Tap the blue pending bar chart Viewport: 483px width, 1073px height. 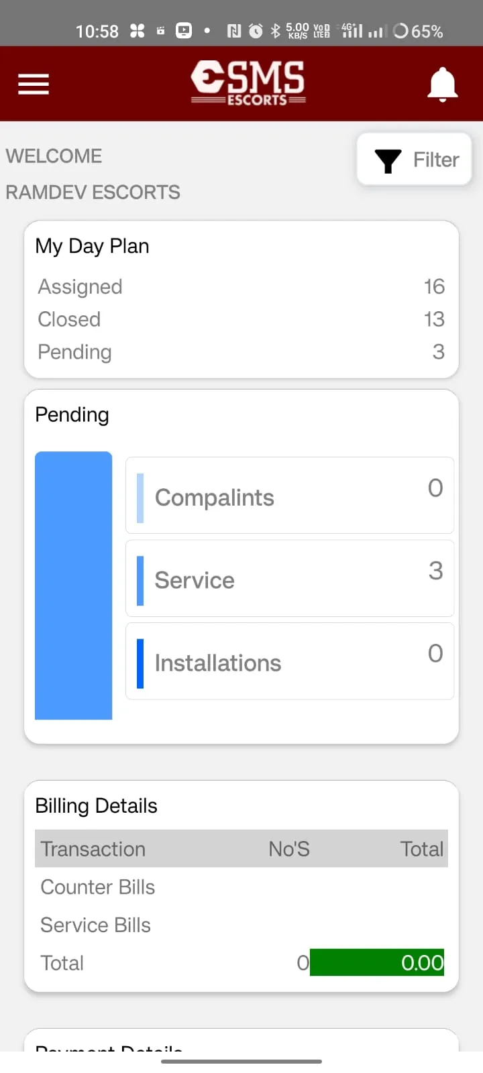74,585
